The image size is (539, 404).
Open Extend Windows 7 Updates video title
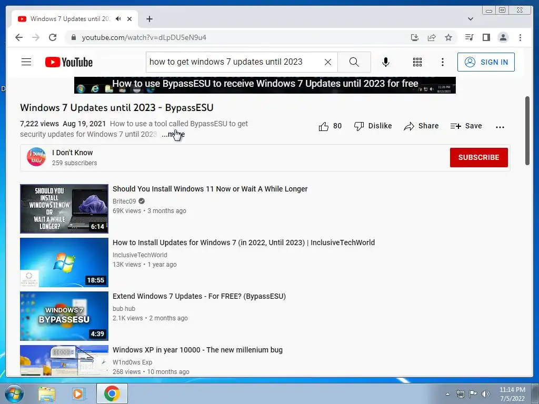point(199,296)
